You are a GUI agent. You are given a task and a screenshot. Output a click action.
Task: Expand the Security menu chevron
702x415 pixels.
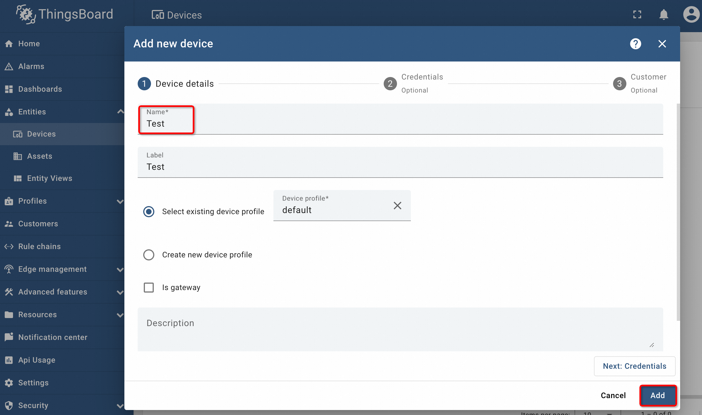[x=120, y=406]
